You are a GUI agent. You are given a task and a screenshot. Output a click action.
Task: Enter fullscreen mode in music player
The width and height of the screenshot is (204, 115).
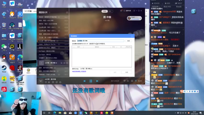[x=134, y=10]
